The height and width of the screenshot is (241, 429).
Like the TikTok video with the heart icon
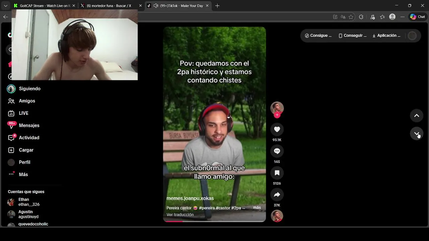pyautogui.click(x=277, y=129)
